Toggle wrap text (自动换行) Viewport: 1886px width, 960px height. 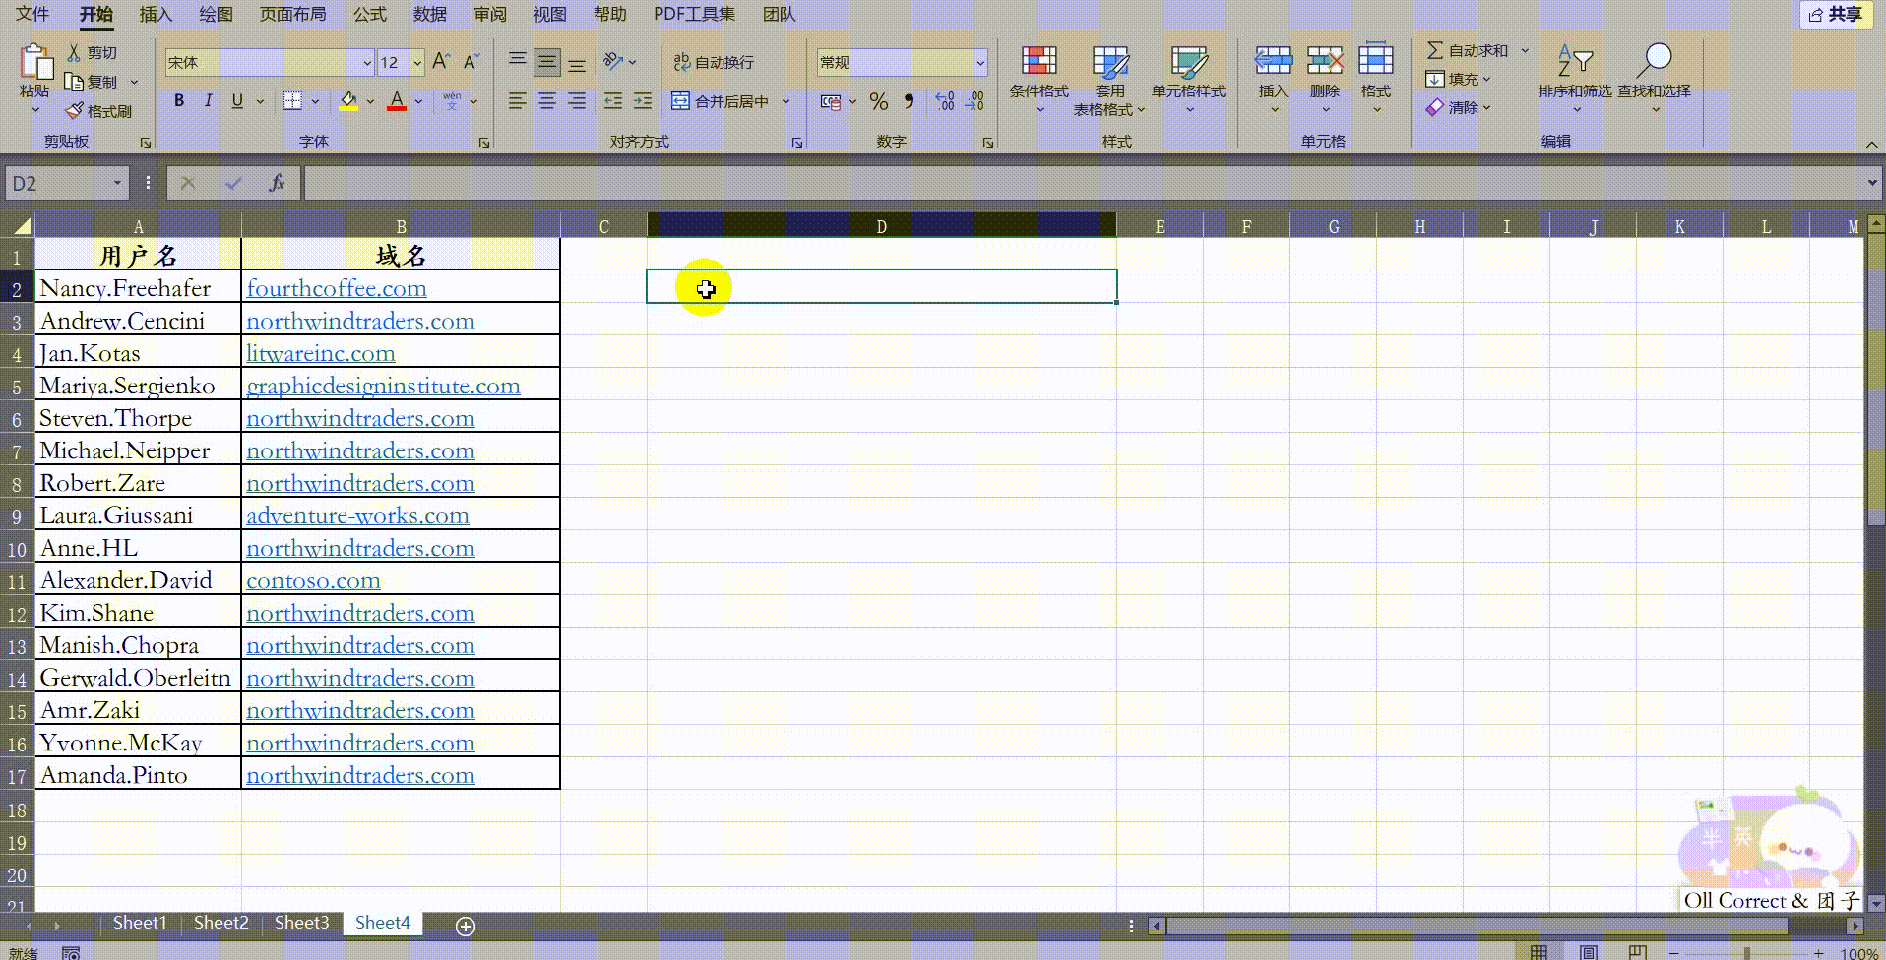[x=714, y=62]
